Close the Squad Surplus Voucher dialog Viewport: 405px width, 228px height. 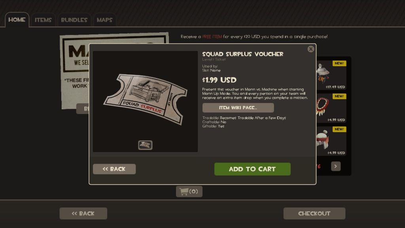tap(311, 49)
